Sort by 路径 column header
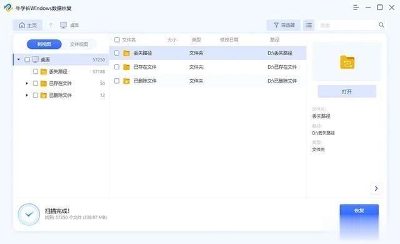 (274, 40)
